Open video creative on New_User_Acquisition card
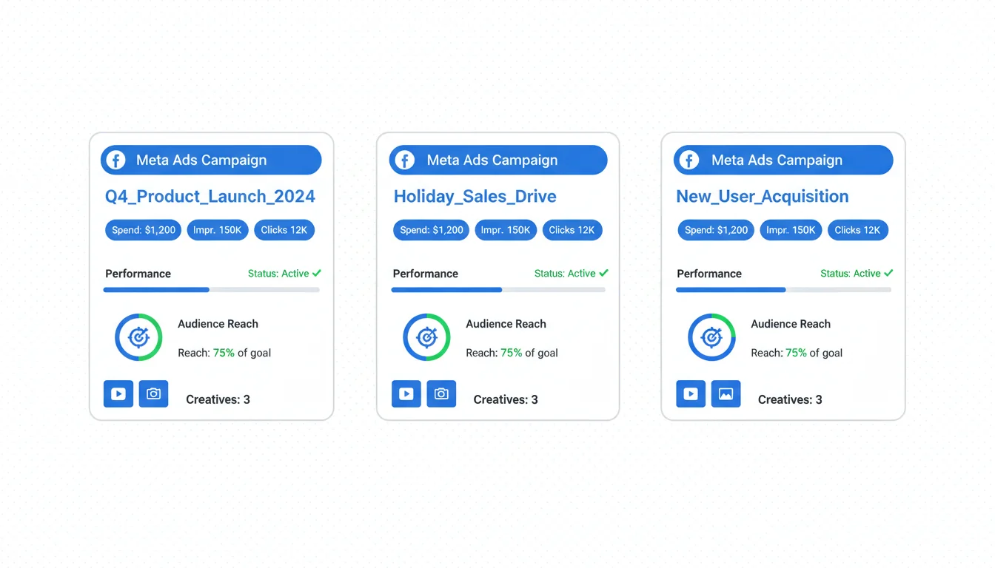The image size is (995, 568). point(691,394)
